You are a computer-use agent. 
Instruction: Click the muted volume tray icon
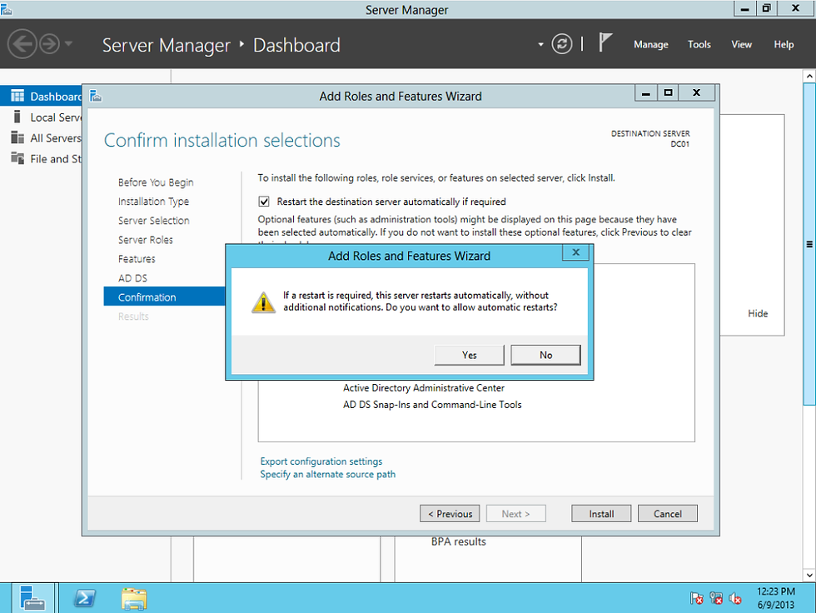735,599
